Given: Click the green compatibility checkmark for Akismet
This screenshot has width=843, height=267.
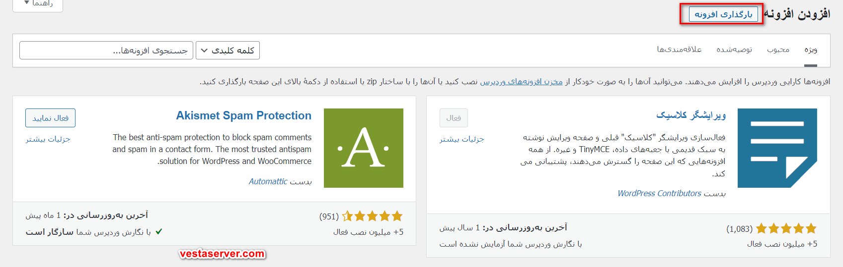Looking at the screenshot, I should click(159, 232).
